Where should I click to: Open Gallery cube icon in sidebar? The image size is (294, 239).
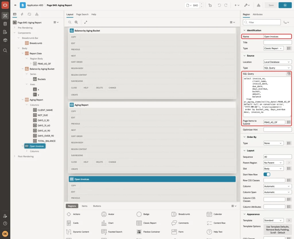[x=5, y=40]
